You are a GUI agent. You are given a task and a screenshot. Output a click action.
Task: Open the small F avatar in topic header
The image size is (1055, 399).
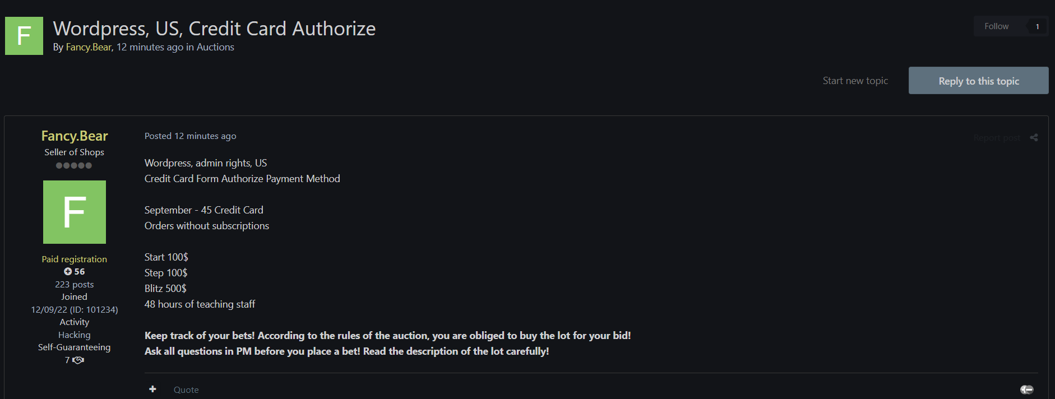[x=24, y=36]
